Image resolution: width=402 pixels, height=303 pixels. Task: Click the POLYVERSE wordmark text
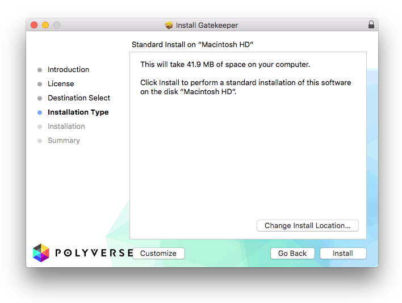[x=94, y=253]
